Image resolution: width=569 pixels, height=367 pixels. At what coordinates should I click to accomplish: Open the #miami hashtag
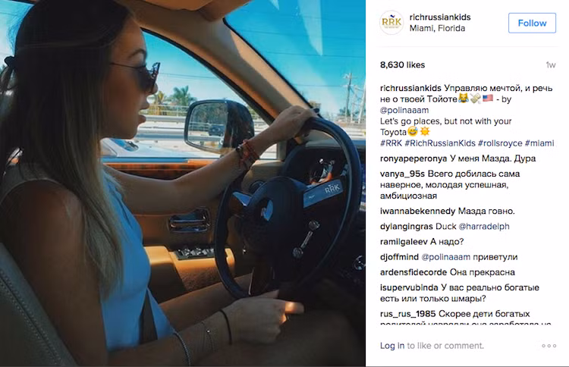539,143
